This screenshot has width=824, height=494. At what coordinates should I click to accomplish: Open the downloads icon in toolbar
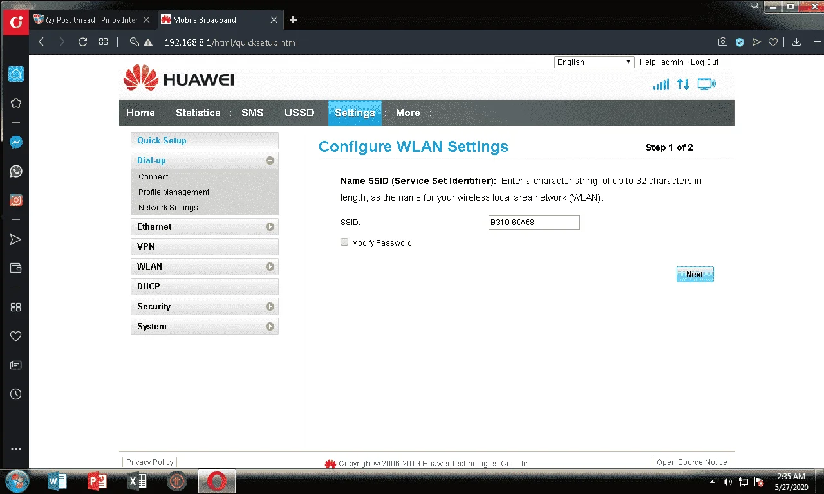pos(796,42)
